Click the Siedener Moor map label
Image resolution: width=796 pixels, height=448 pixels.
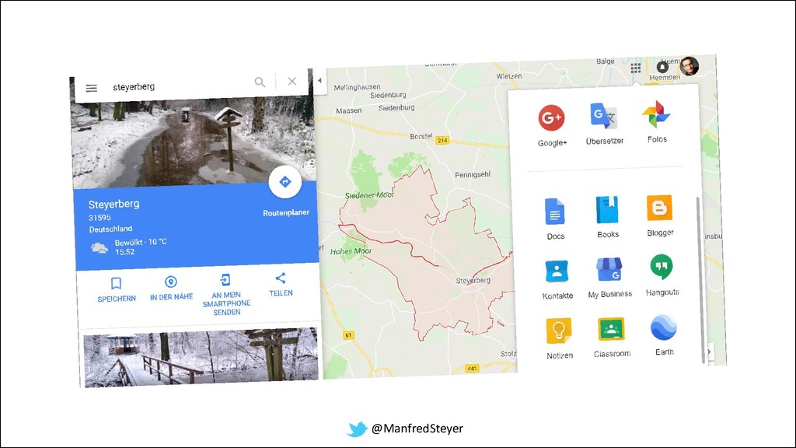pyautogui.click(x=369, y=195)
